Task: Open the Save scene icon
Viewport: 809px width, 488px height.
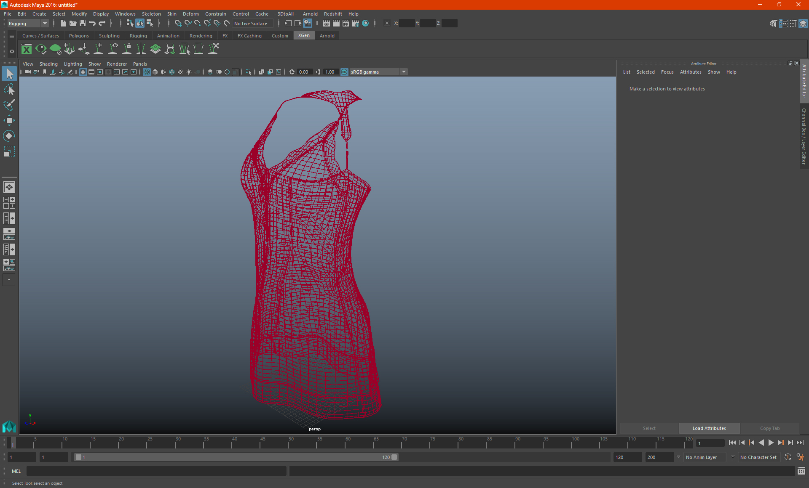Action: pyautogui.click(x=83, y=24)
